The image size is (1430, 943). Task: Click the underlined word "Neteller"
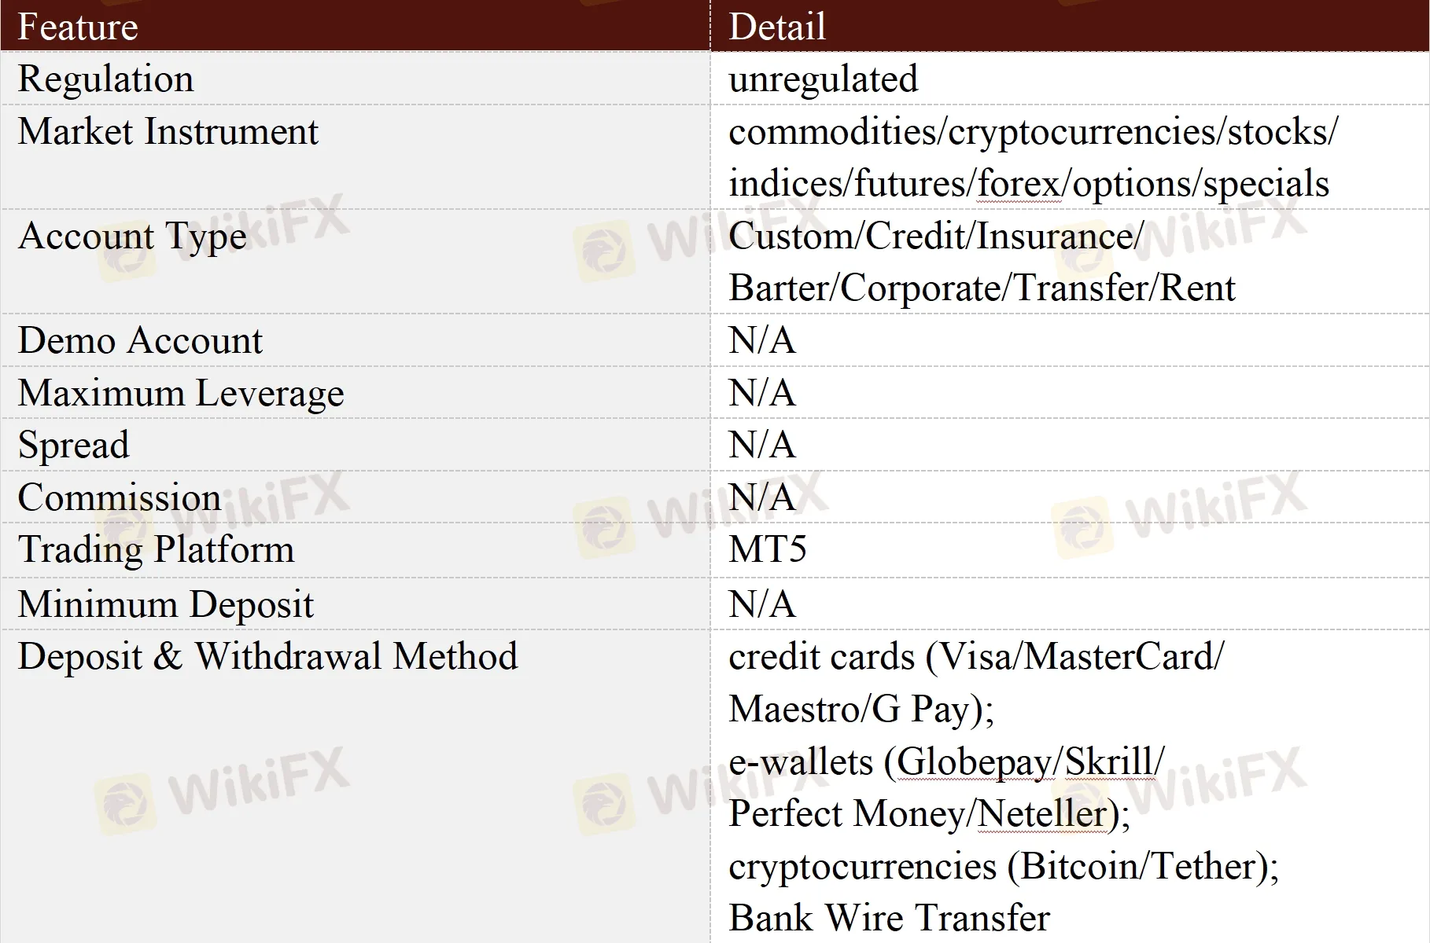1041,813
